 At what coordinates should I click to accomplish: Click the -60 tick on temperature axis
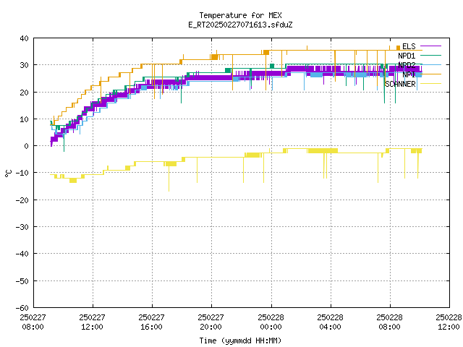tap(22, 308)
